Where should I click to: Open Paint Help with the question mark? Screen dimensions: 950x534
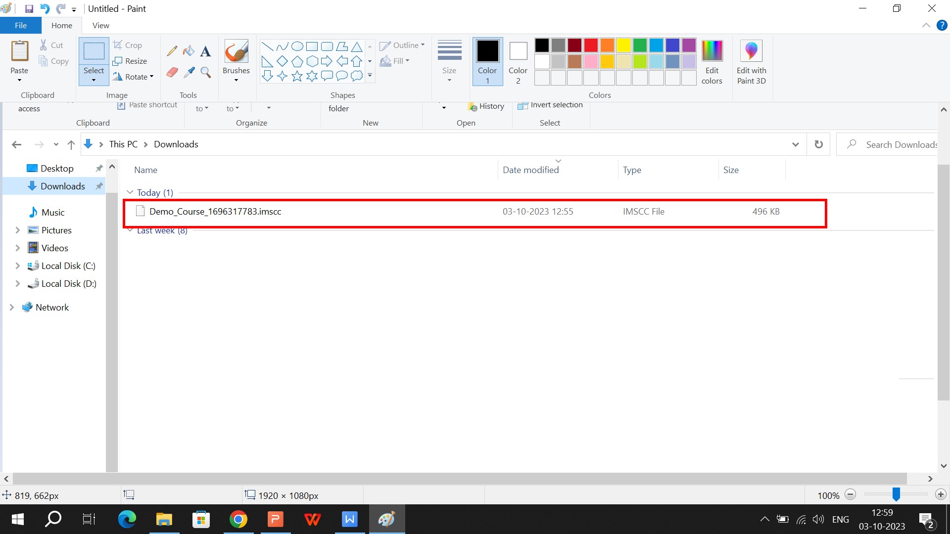pyautogui.click(x=942, y=25)
